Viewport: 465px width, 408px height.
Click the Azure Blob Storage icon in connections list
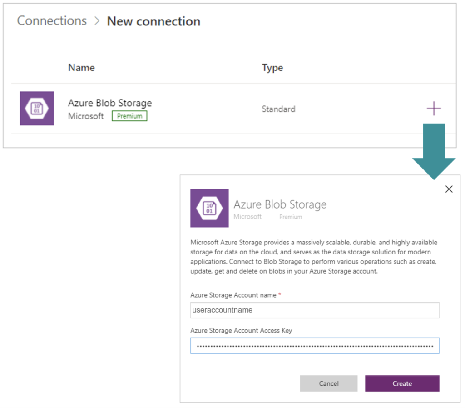[x=37, y=108]
